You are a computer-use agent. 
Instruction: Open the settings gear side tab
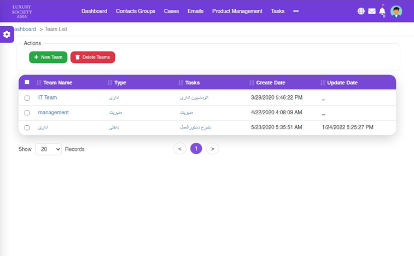[x=7, y=34]
